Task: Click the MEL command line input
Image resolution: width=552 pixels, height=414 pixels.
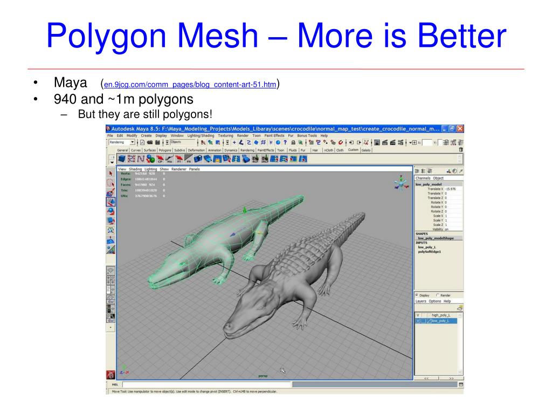Action: tap(206, 385)
